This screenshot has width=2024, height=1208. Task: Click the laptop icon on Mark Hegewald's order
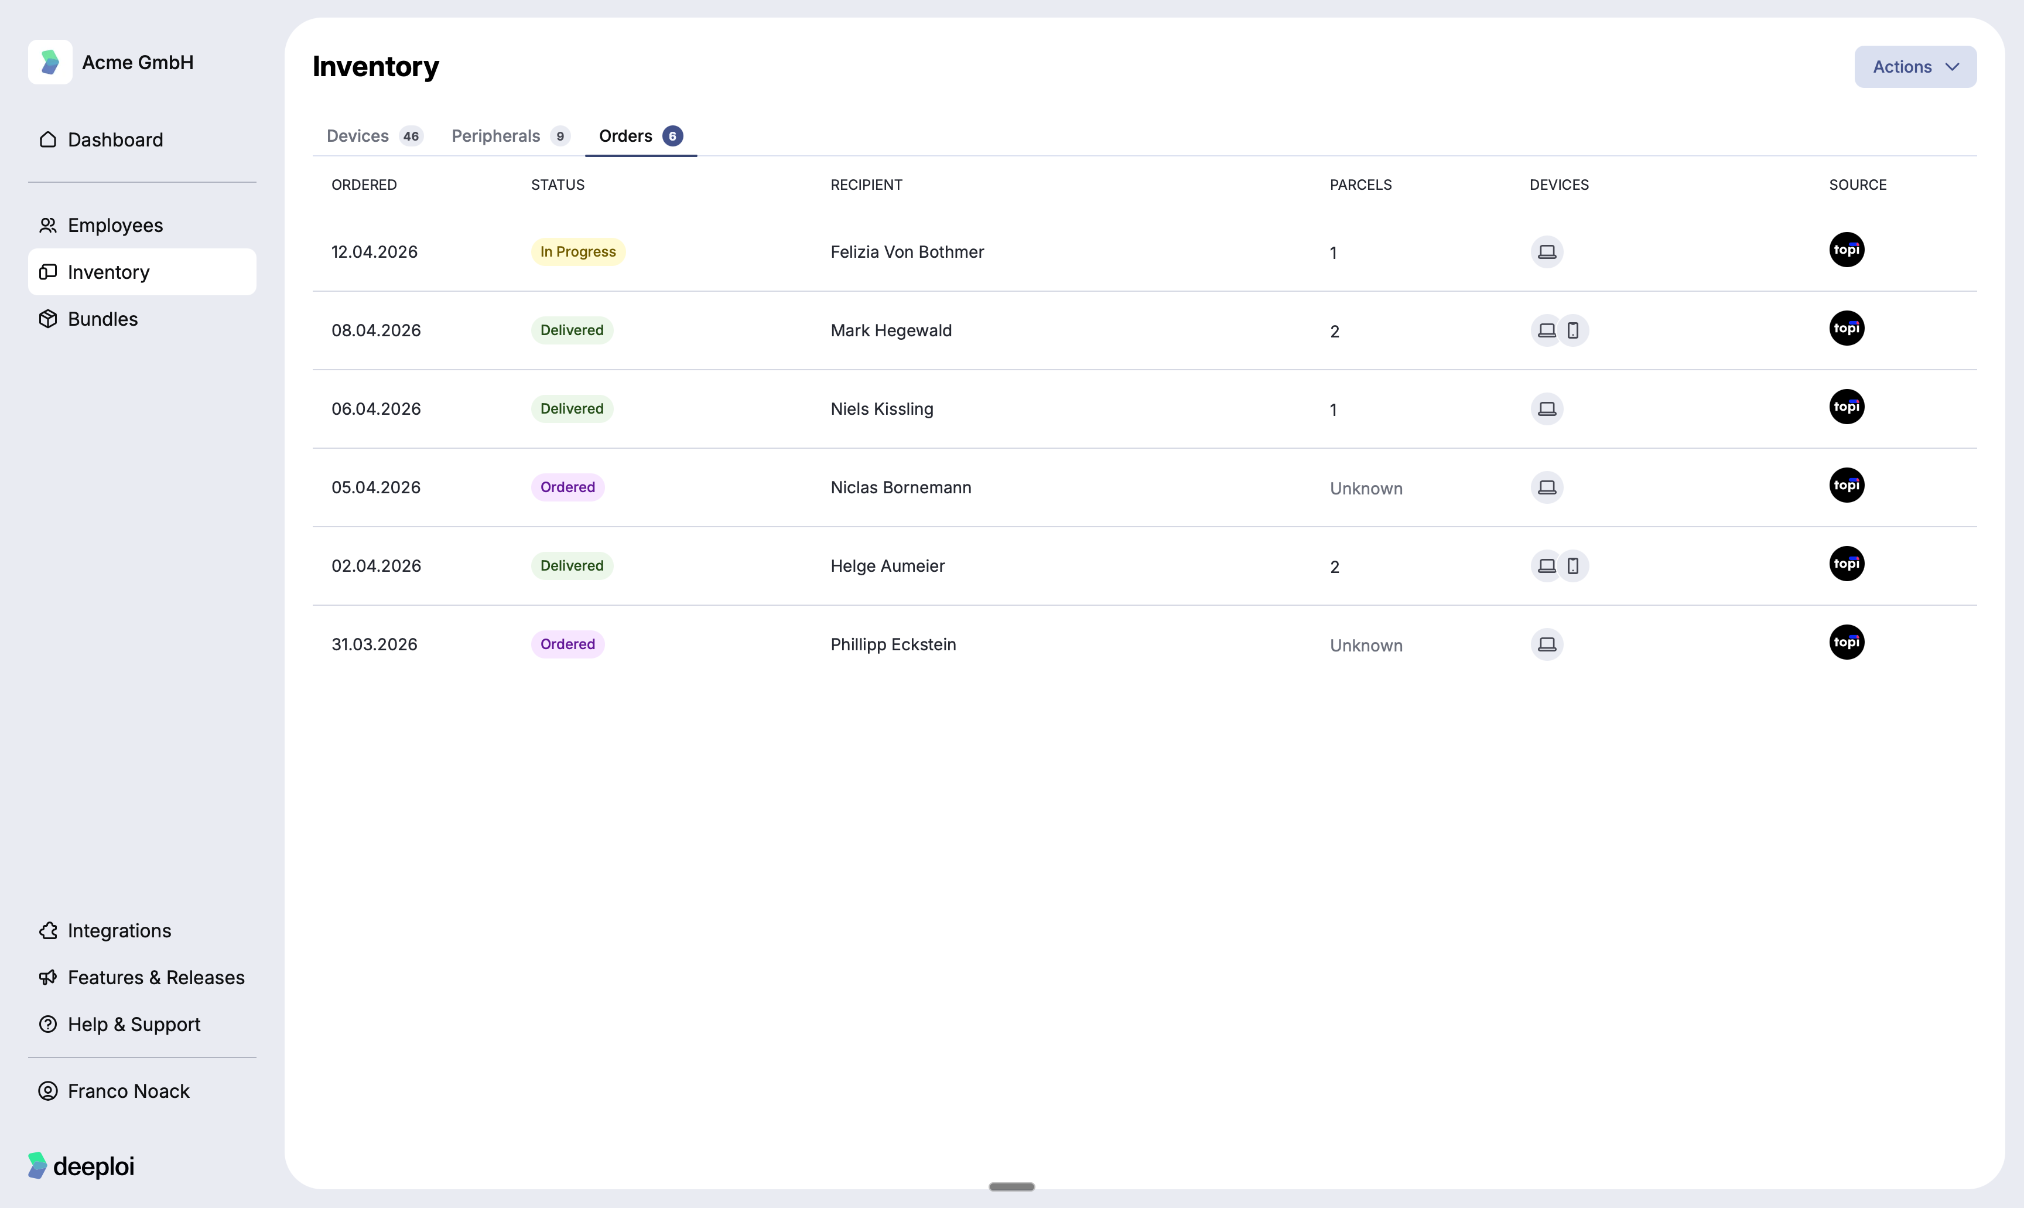click(x=1547, y=330)
